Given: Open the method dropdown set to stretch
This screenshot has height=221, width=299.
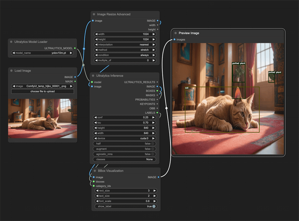Looking at the screenshot, I should [125, 50].
